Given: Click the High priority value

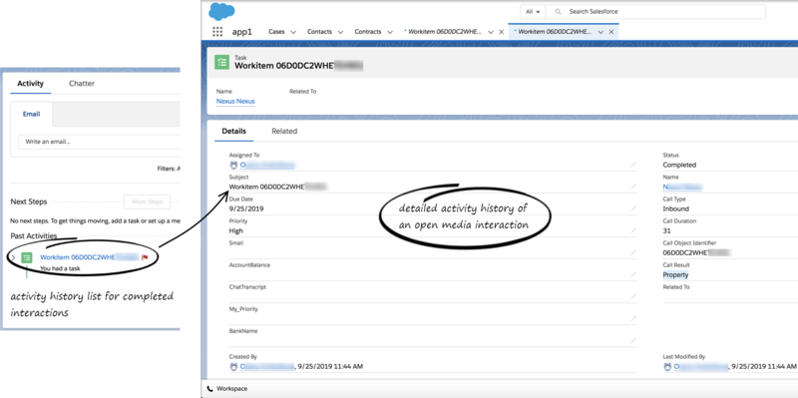Looking at the screenshot, I should point(236,230).
